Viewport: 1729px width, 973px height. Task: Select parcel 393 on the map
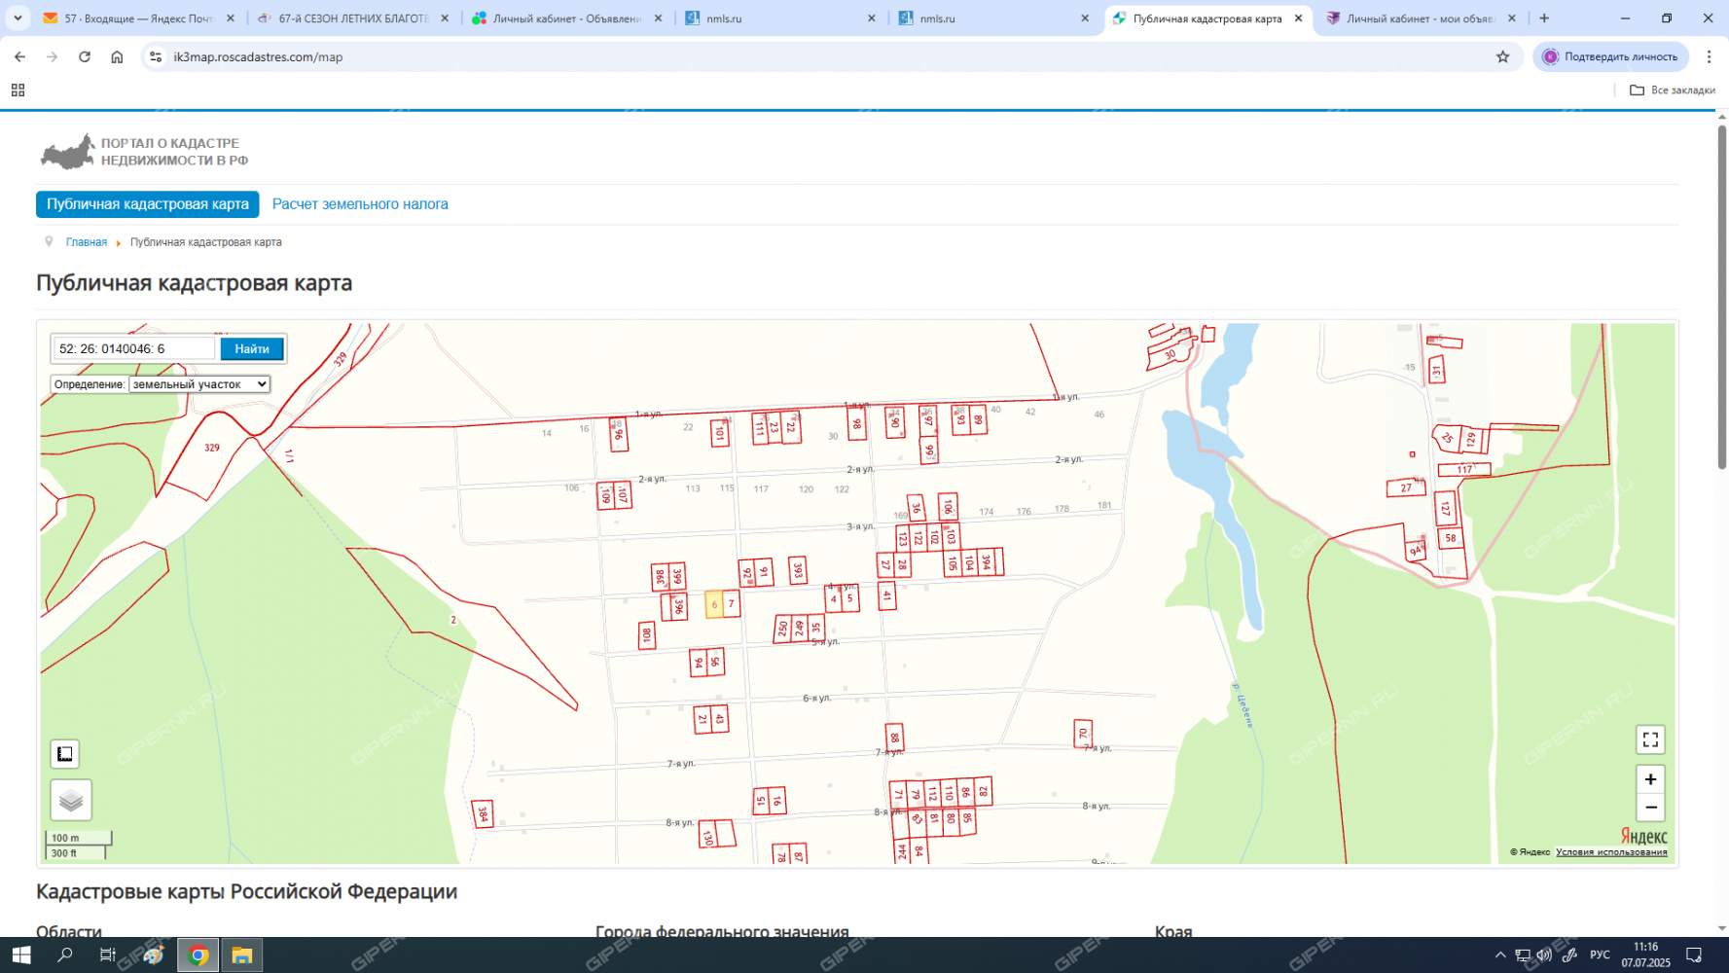(x=798, y=570)
